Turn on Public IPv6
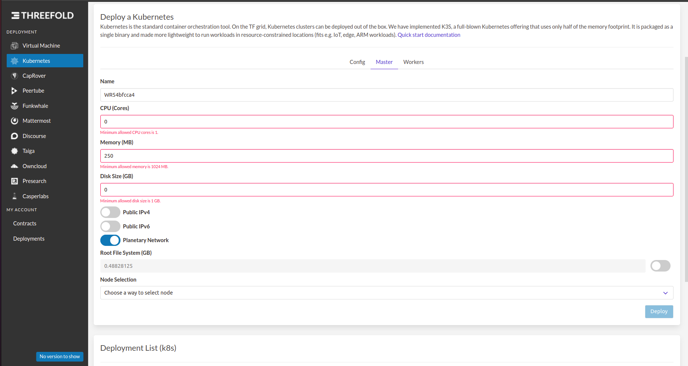This screenshot has height=366, width=688. click(x=110, y=226)
